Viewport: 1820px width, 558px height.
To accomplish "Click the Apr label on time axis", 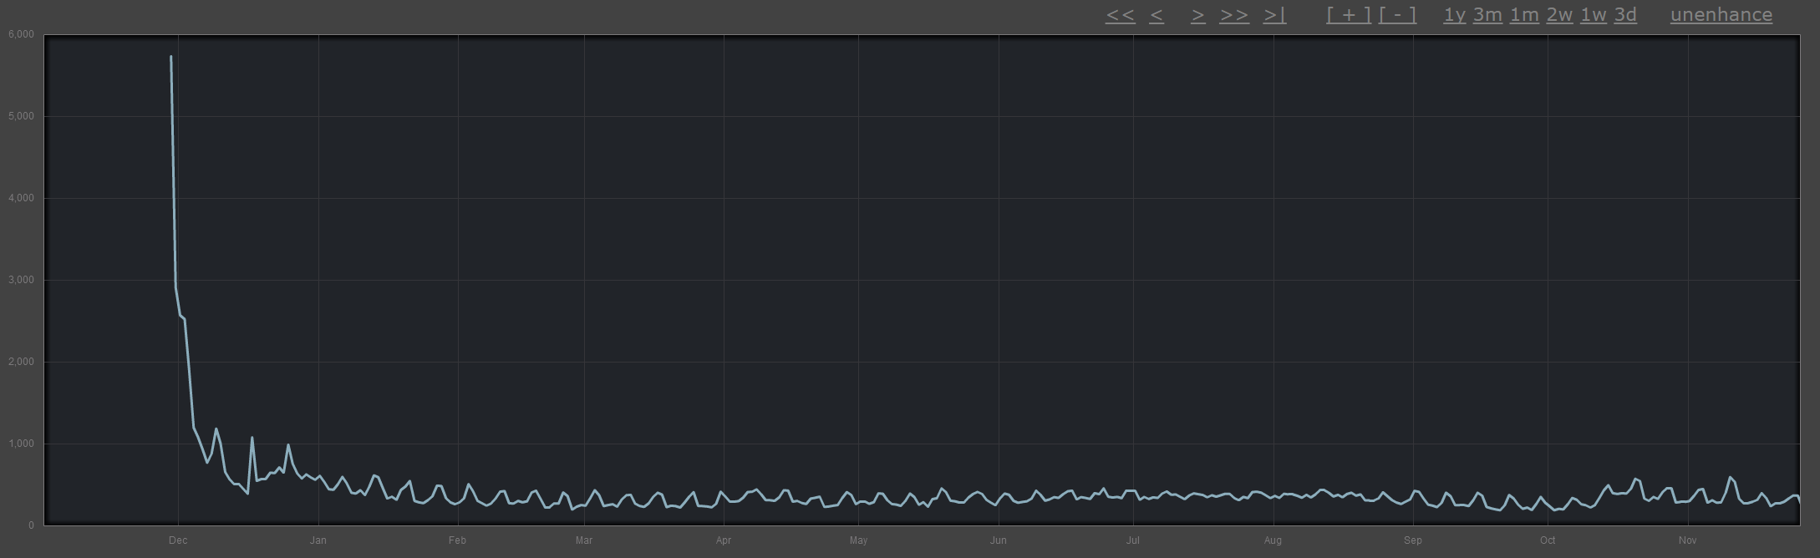I will 724,540.
